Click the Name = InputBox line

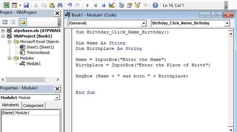[x=121, y=59]
